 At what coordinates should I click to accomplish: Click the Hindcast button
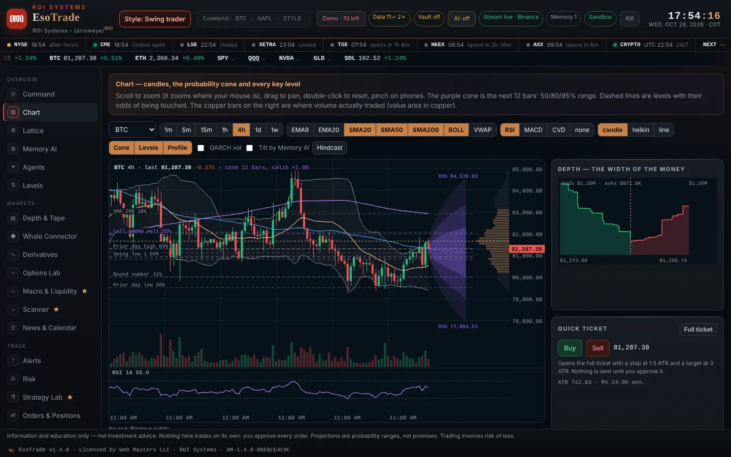[x=329, y=148]
